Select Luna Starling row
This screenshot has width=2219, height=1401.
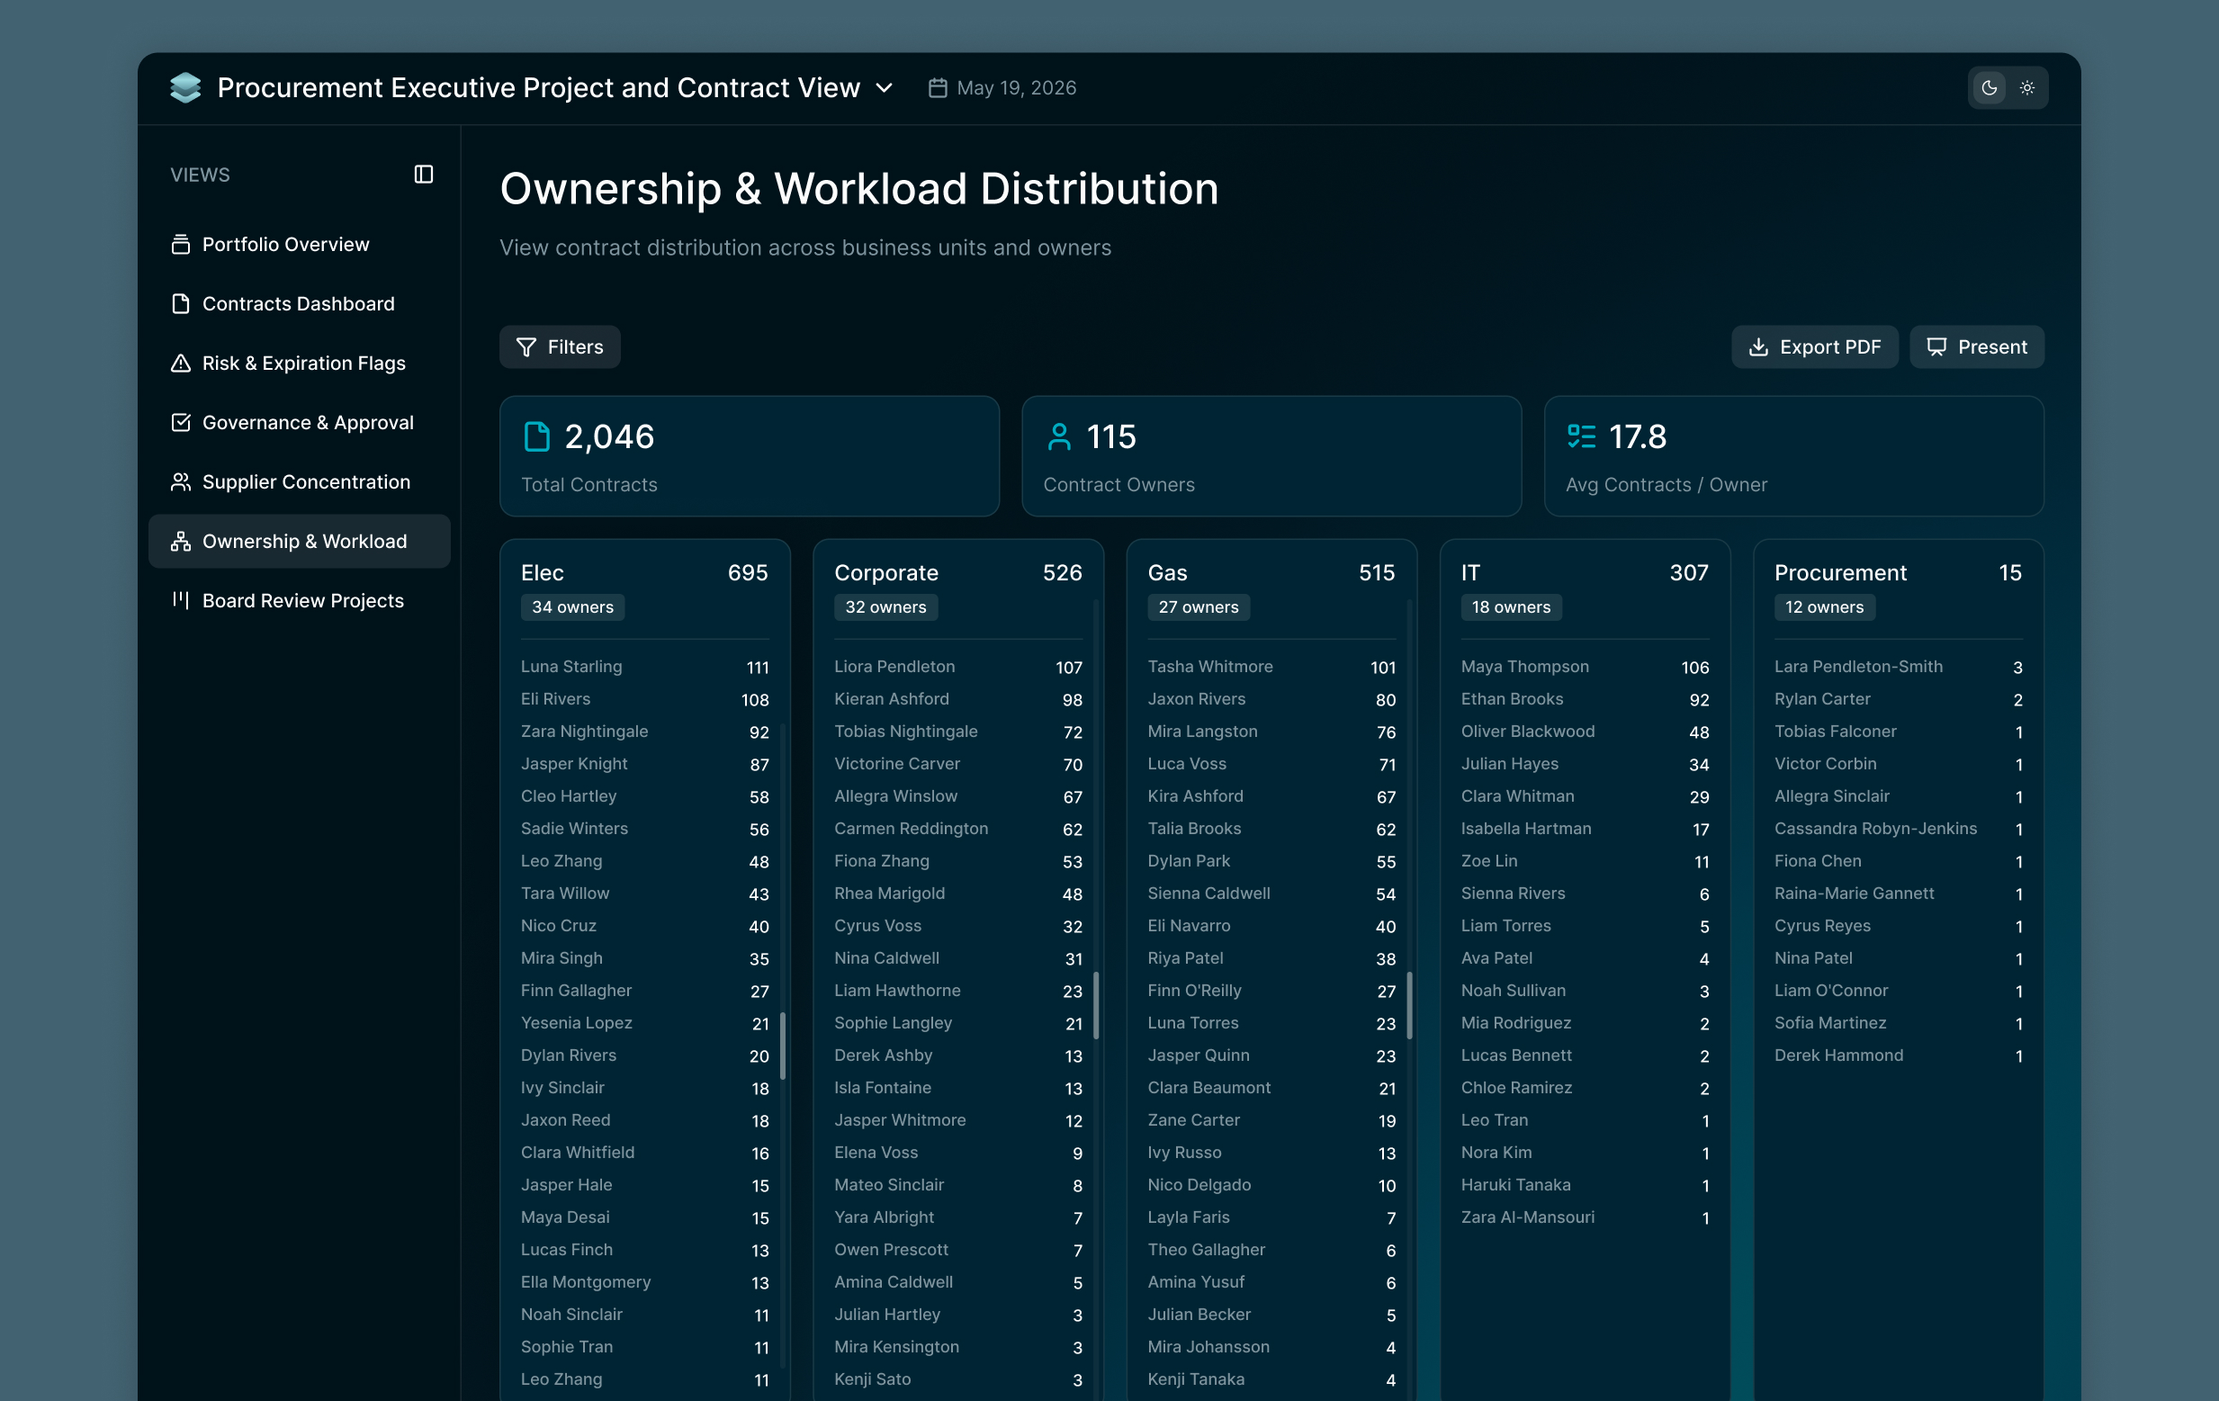pos(644,667)
